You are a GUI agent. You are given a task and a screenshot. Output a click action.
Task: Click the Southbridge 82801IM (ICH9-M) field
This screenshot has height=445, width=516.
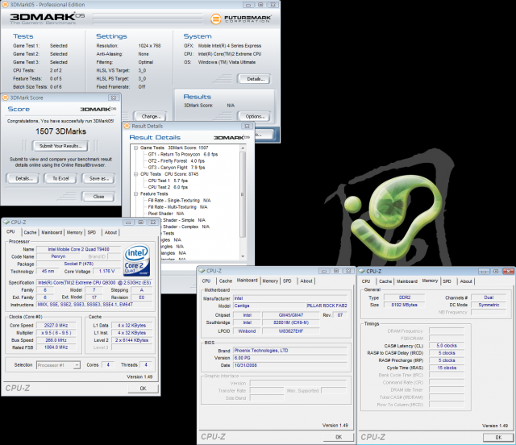290,322
